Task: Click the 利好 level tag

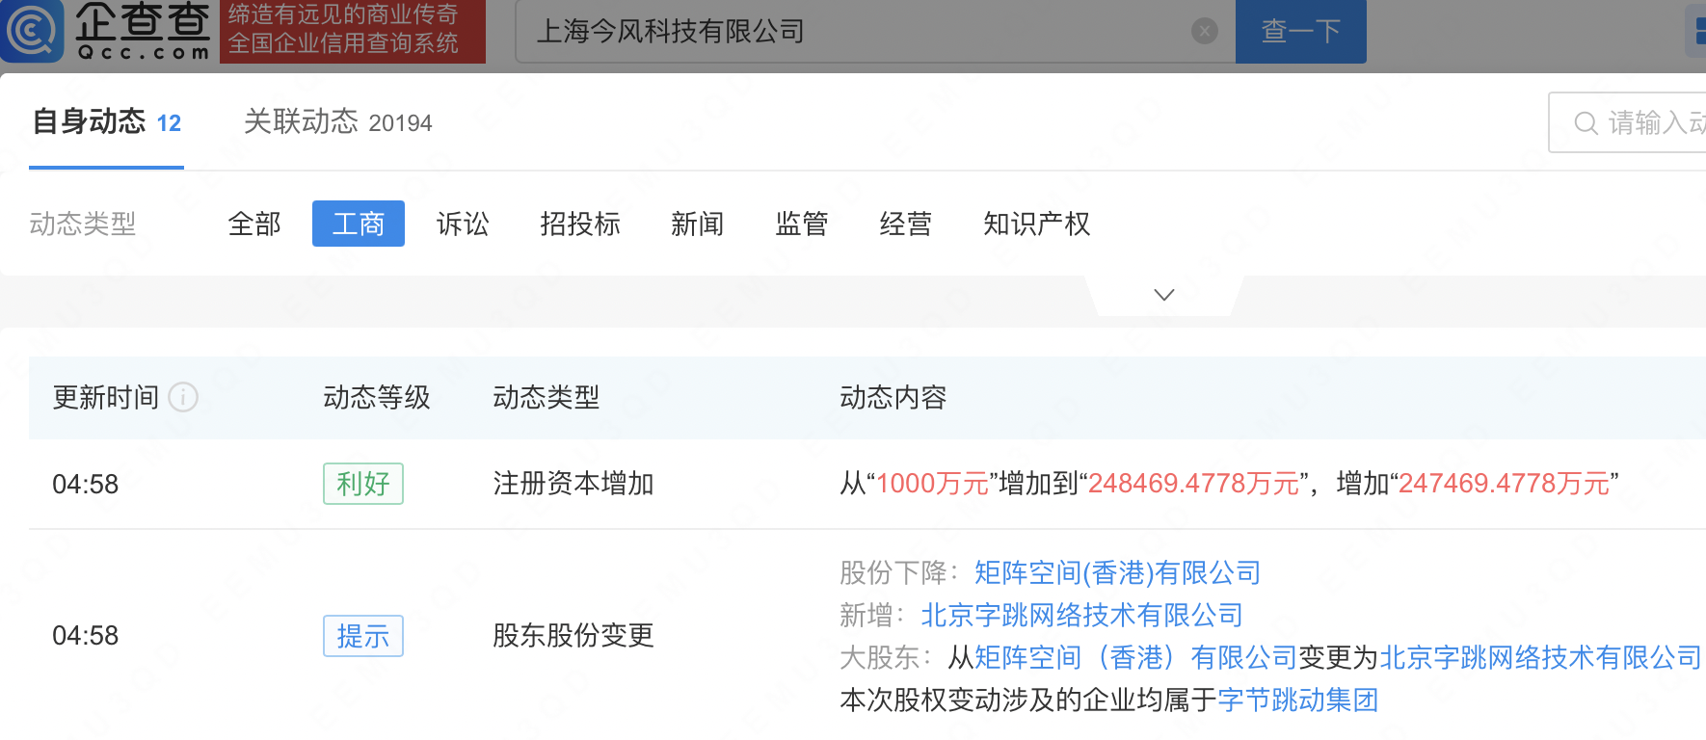Action: (363, 484)
